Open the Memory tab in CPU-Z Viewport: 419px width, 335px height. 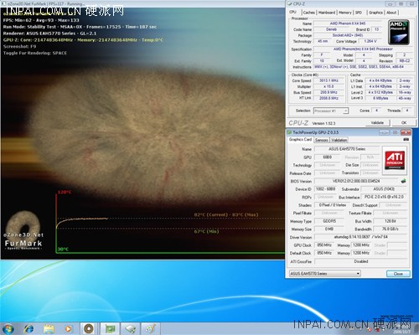pos(345,13)
